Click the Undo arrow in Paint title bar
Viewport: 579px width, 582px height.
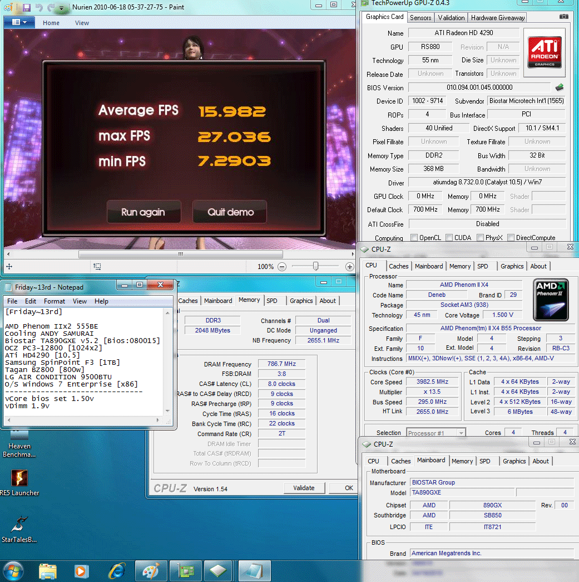(39, 7)
